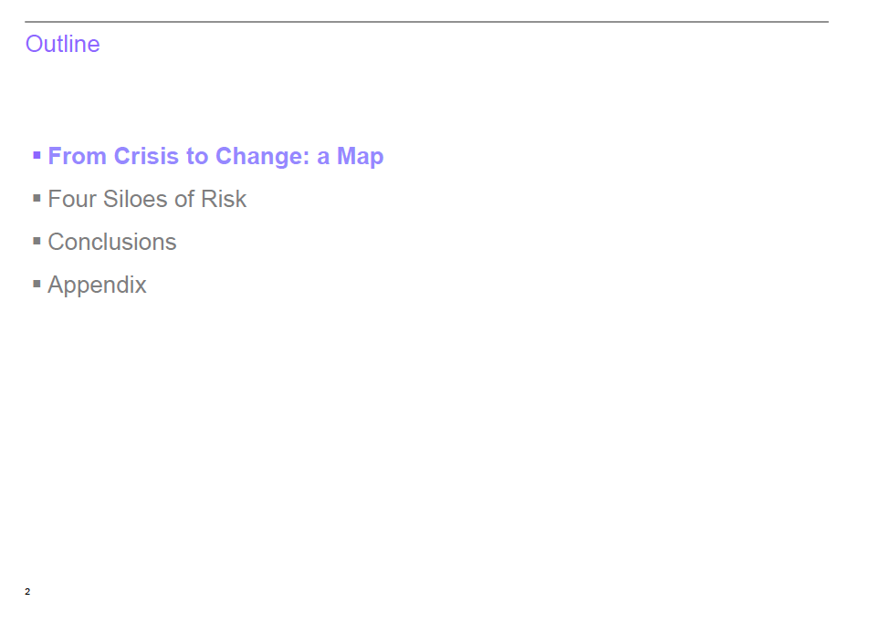Click the bullet marker before "Appendix"

(37, 284)
